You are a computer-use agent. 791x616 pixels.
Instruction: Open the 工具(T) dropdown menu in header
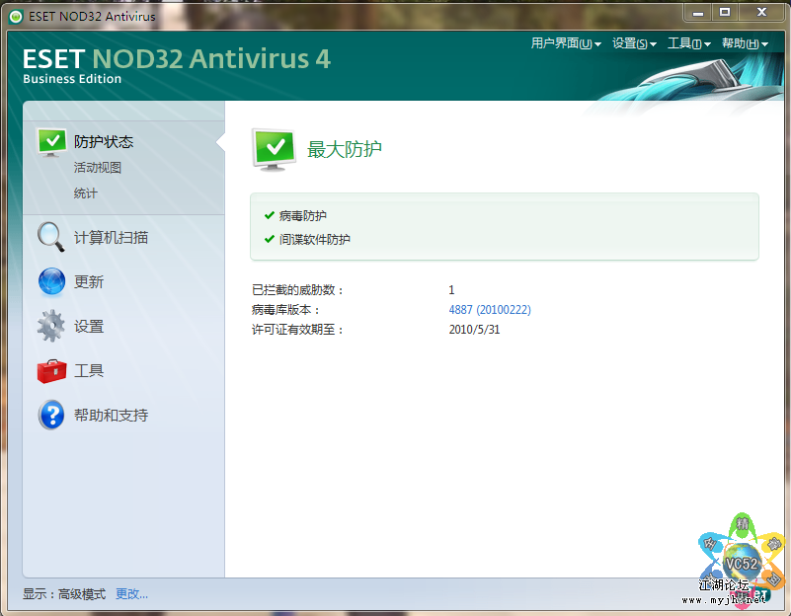coord(689,43)
